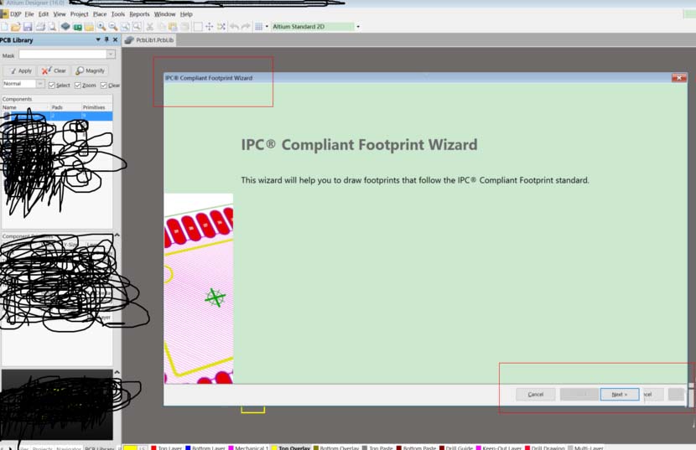Click the Copy icon in the toolbar

[x=162, y=27]
